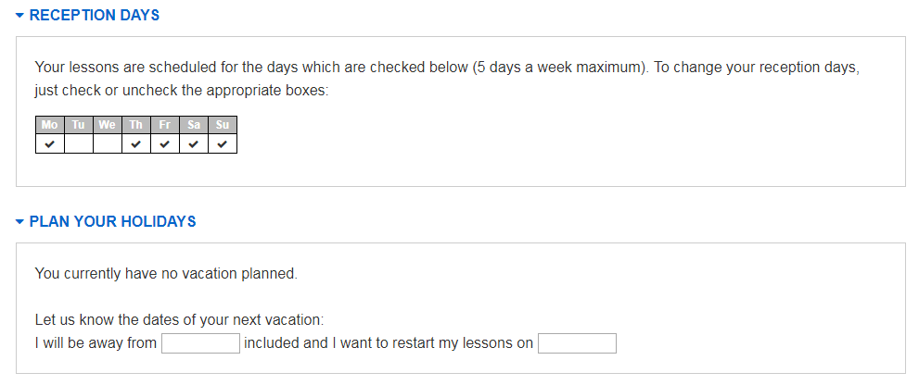The height and width of the screenshot is (385, 919).
Task: Remove Sunday from the reception days
Action: coord(223,143)
